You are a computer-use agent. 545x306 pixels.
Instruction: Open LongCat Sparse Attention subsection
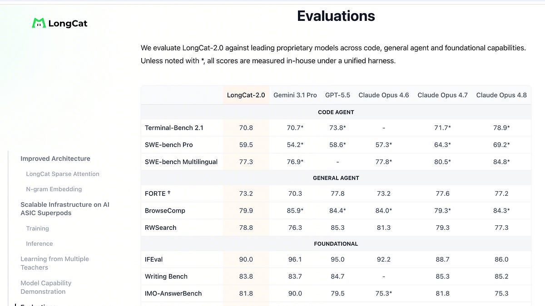point(63,174)
